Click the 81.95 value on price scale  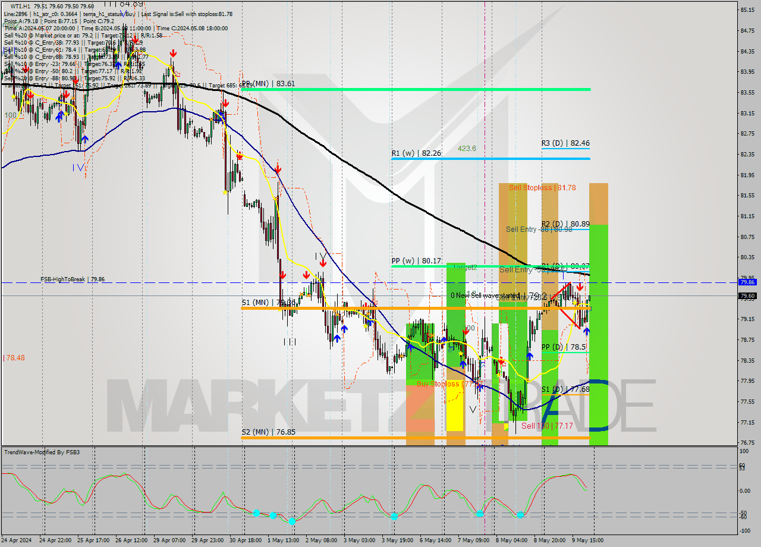tap(747, 175)
